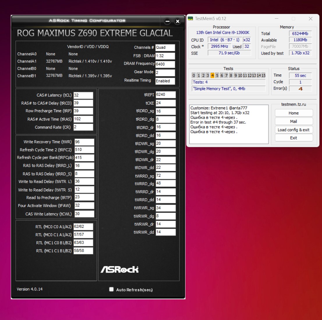Close the TestMem5 window
The height and width of the screenshot is (320, 322).
pos(310,18)
